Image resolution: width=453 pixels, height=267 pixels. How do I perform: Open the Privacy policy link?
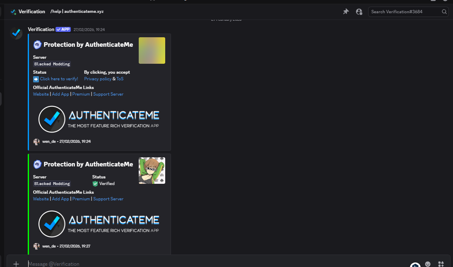pos(98,79)
